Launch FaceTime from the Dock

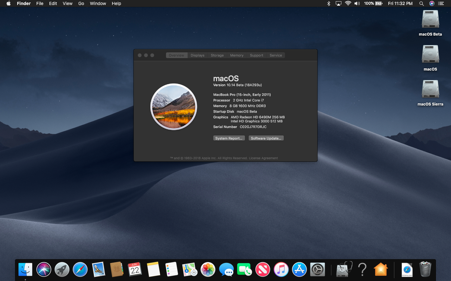pos(244,269)
